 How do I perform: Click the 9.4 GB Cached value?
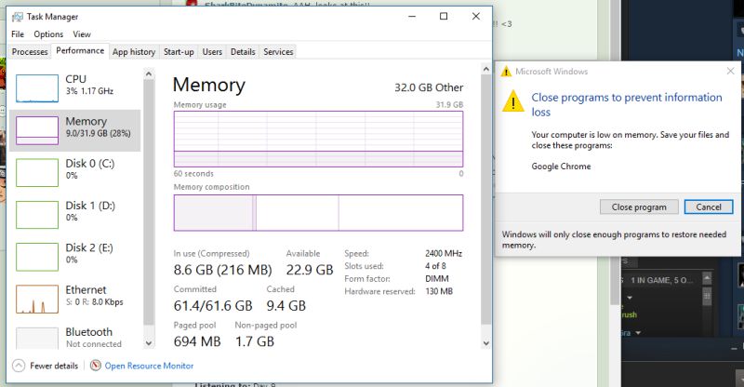tap(286, 306)
